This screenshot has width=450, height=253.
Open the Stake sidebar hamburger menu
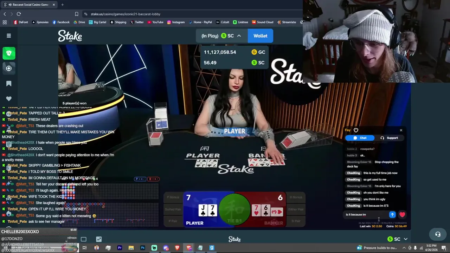[9, 35]
